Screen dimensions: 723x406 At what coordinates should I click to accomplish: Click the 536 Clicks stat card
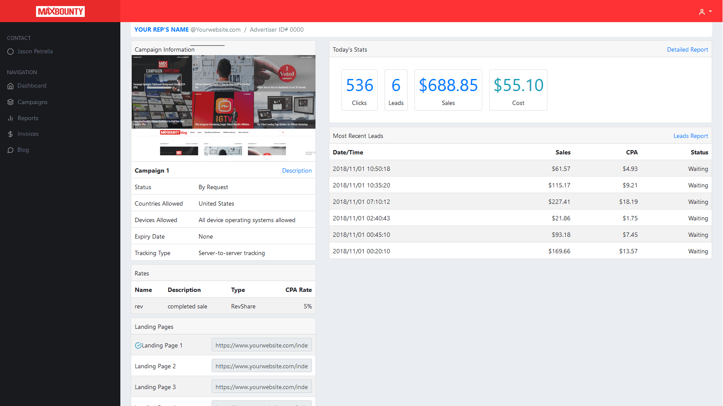(359, 90)
